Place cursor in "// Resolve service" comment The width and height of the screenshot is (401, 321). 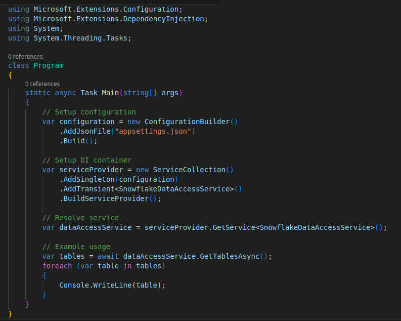coord(80,218)
